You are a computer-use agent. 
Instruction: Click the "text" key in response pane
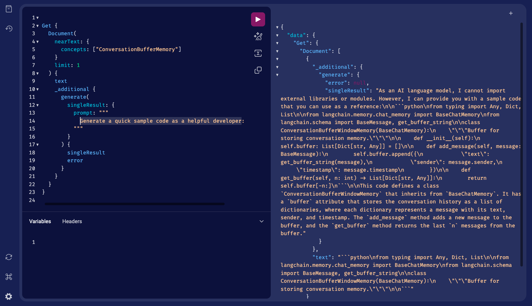[x=322, y=257]
